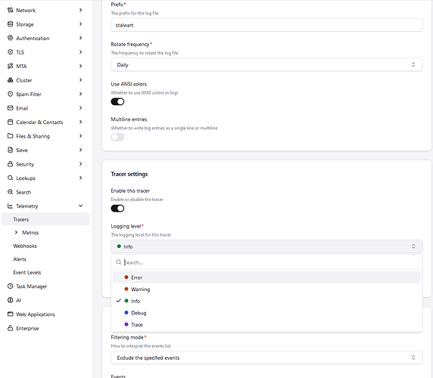Click the magnifier icon in dropdown search

(x=118, y=262)
